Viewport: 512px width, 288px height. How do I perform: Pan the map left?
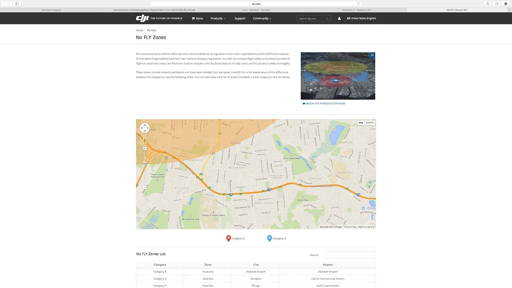click(x=142, y=128)
